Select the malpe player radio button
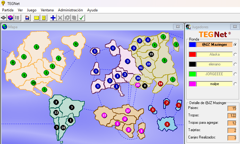 pos(235,84)
